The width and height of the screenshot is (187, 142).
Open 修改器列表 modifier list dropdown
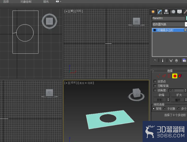point(170,24)
